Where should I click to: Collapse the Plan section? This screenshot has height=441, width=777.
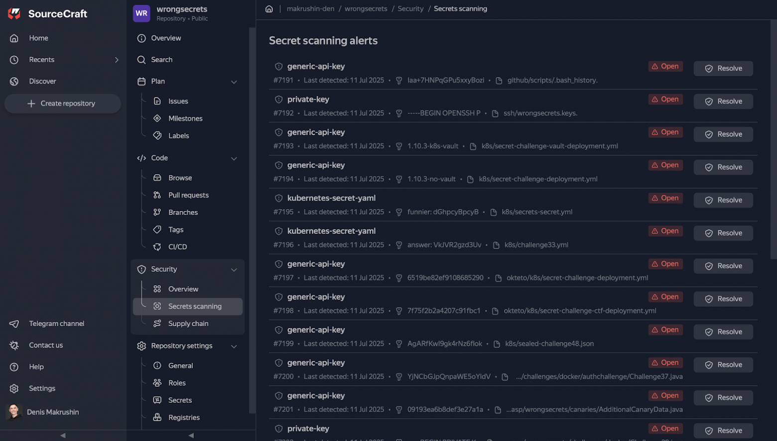[x=234, y=82]
